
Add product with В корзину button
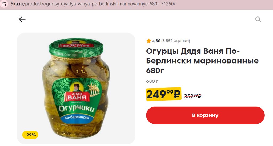pos(205,115)
